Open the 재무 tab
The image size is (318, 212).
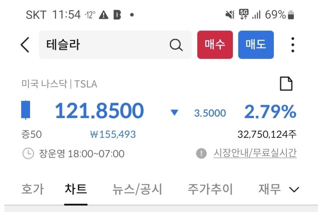coord(270,189)
